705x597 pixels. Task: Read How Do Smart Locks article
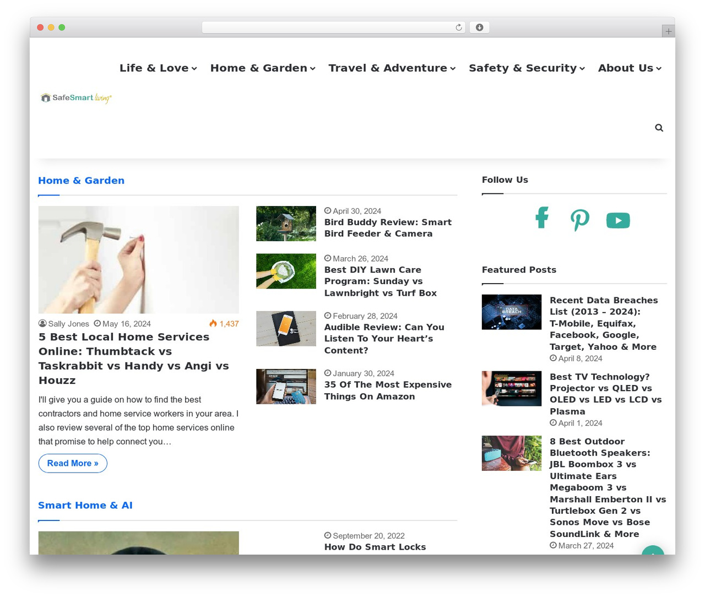coord(375,547)
